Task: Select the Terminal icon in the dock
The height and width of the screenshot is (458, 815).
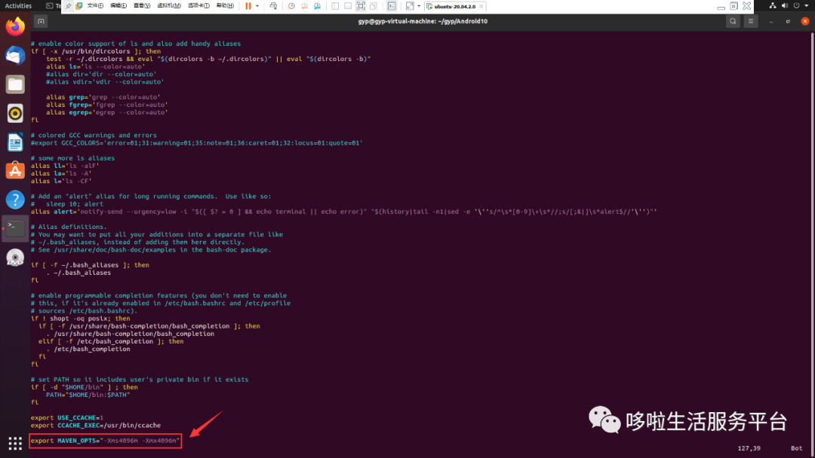Action: click(15, 228)
